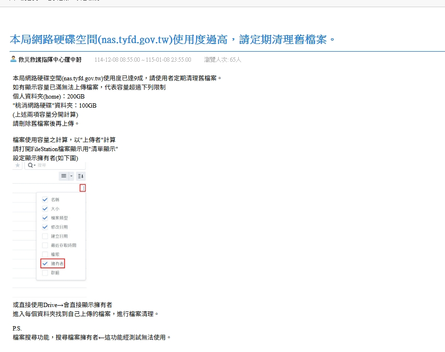Viewport: 445px width, 352px height.
Task: Select 最近存取時間 in the column menu
Action: pyautogui.click(x=63, y=245)
